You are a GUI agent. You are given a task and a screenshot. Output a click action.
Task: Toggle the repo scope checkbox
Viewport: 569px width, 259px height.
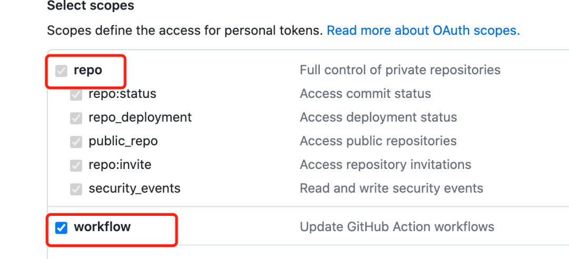tap(62, 71)
